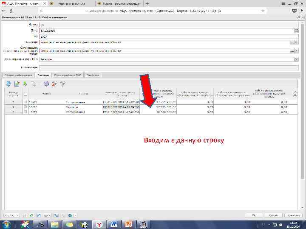Open PowerPoint from taskbar
The height and width of the screenshot is (229, 306).
pos(129,224)
